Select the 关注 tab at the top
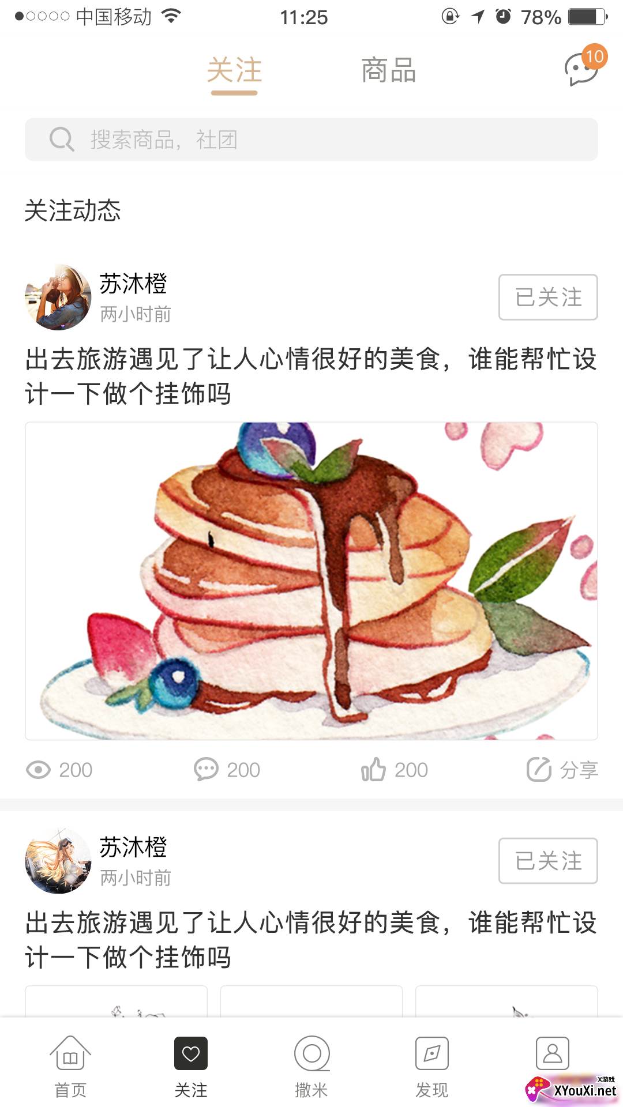 234,70
